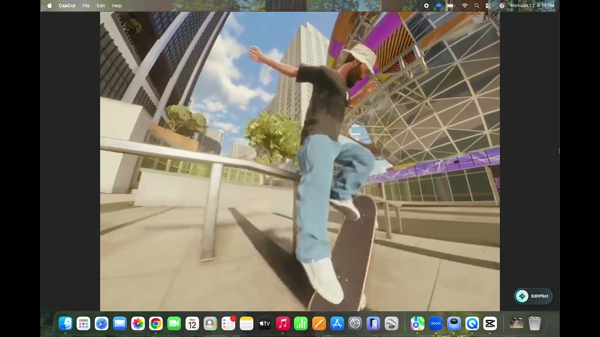Click the screen recording stop icon in menu bar

coord(426,6)
